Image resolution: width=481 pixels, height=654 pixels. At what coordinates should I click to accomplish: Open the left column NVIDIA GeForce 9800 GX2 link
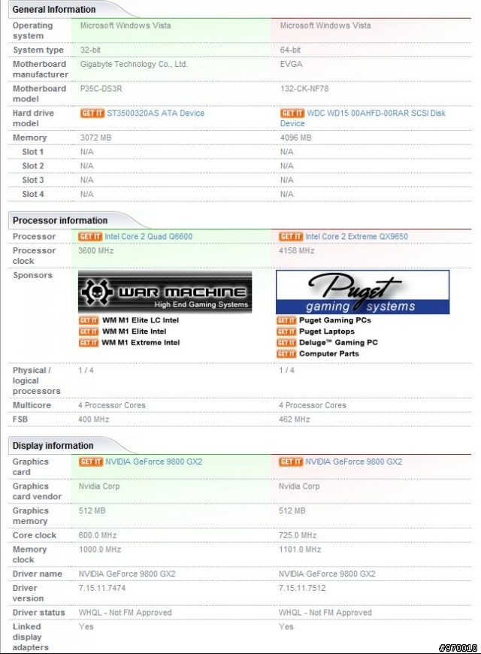(153, 462)
